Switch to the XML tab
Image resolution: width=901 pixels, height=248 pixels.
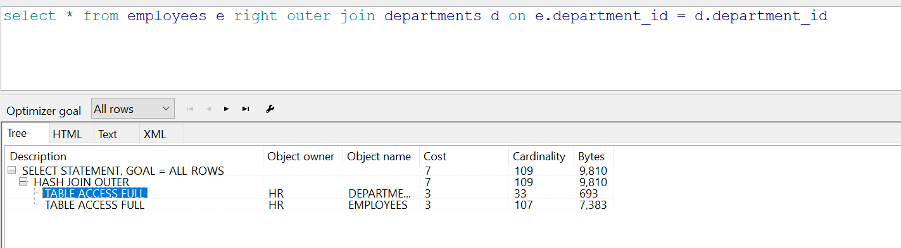pyautogui.click(x=154, y=134)
